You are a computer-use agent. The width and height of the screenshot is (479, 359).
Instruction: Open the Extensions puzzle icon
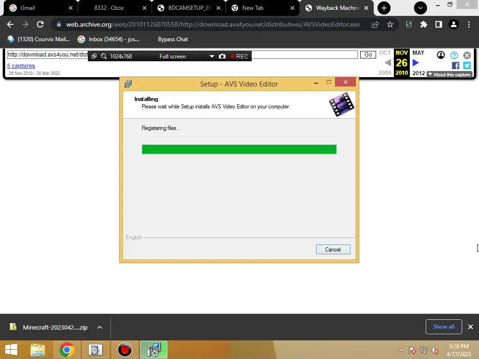424,24
